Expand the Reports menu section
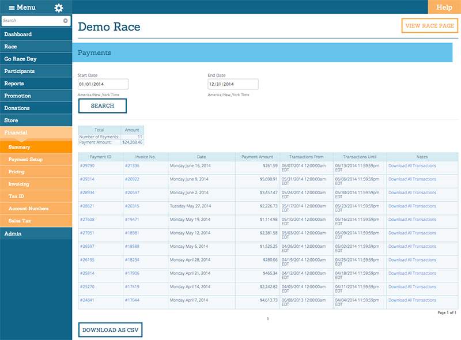The width and height of the screenshot is (461, 340). [x=36, y=84]
